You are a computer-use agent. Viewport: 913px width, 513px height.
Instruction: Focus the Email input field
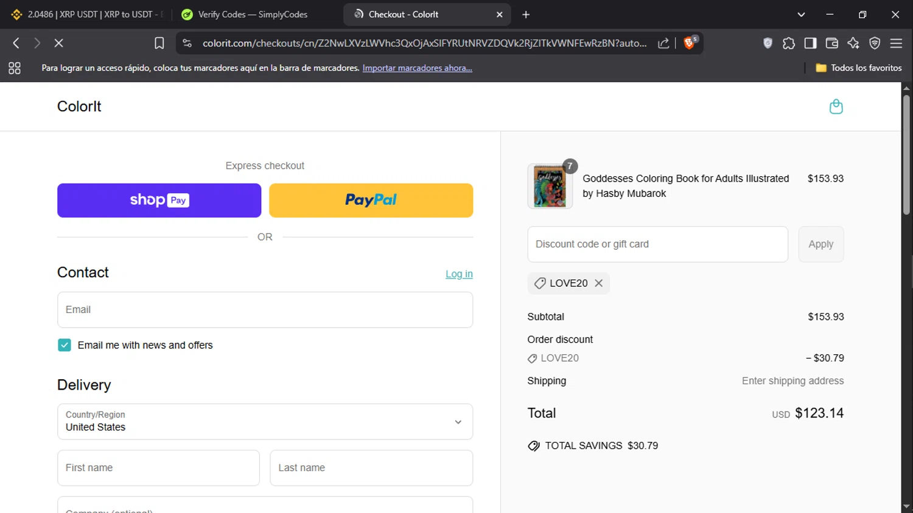coord(265,310)
